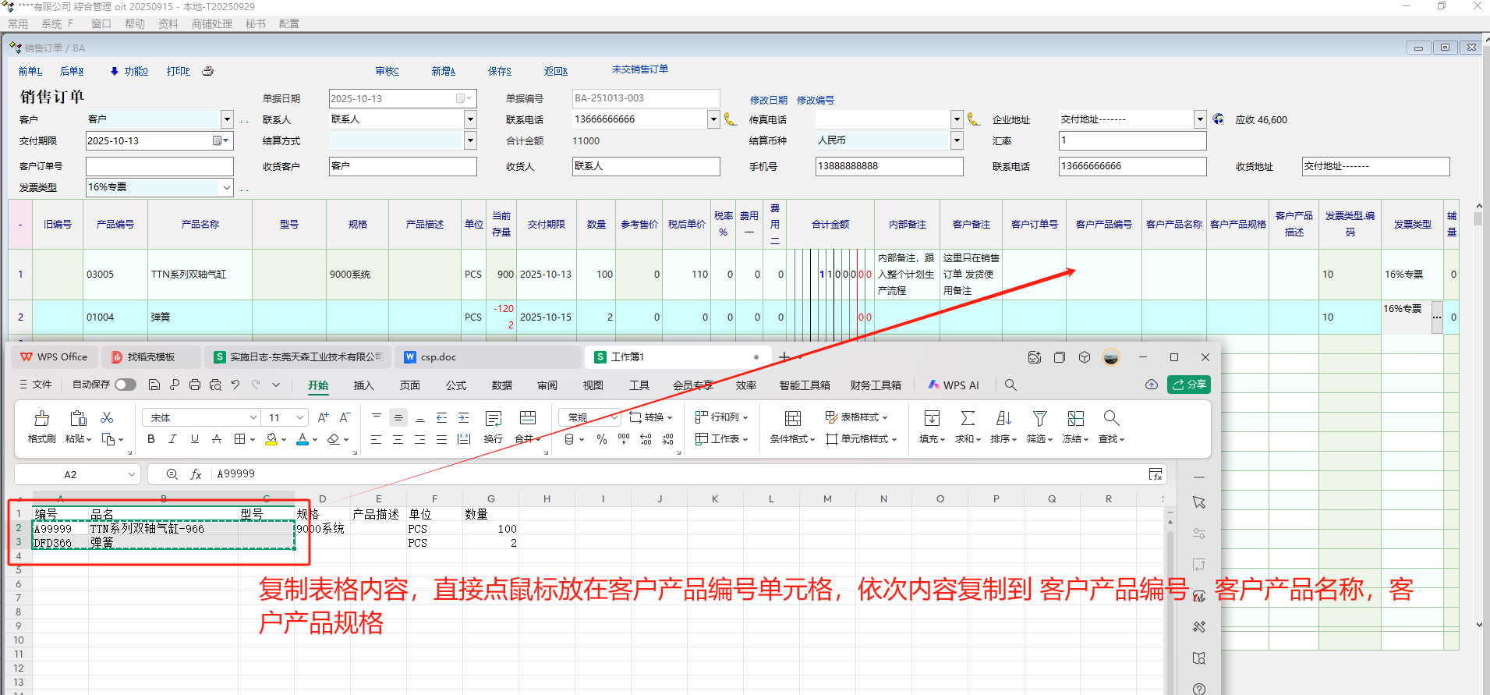The width and height of the screenshot is (1490, 695).
Task: Click the Format Painter (格式刷) icon
Action: [x=42, y=419]
